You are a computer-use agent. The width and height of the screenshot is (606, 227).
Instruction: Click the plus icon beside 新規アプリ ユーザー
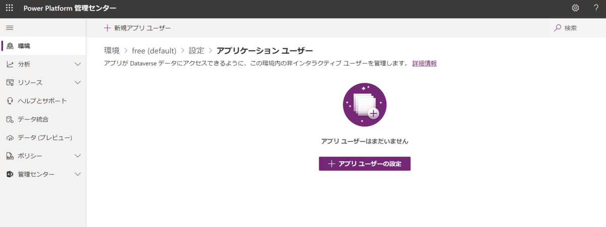tap(107, 28)
